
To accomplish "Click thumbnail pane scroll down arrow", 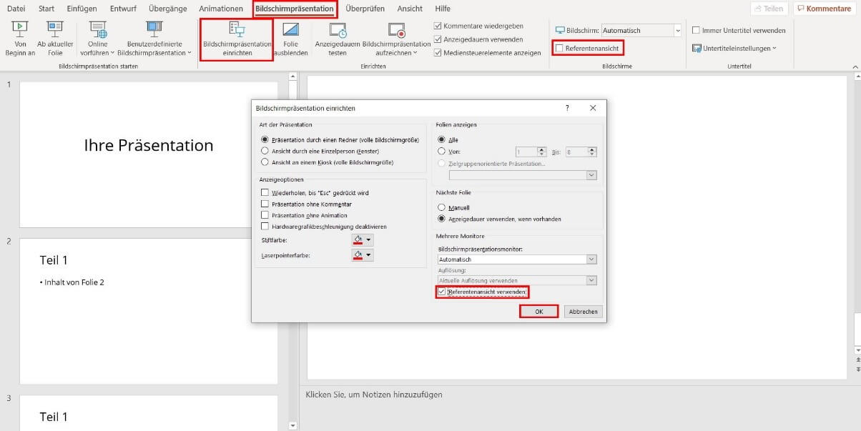I will pyautogui.click(x=292, y=426).
